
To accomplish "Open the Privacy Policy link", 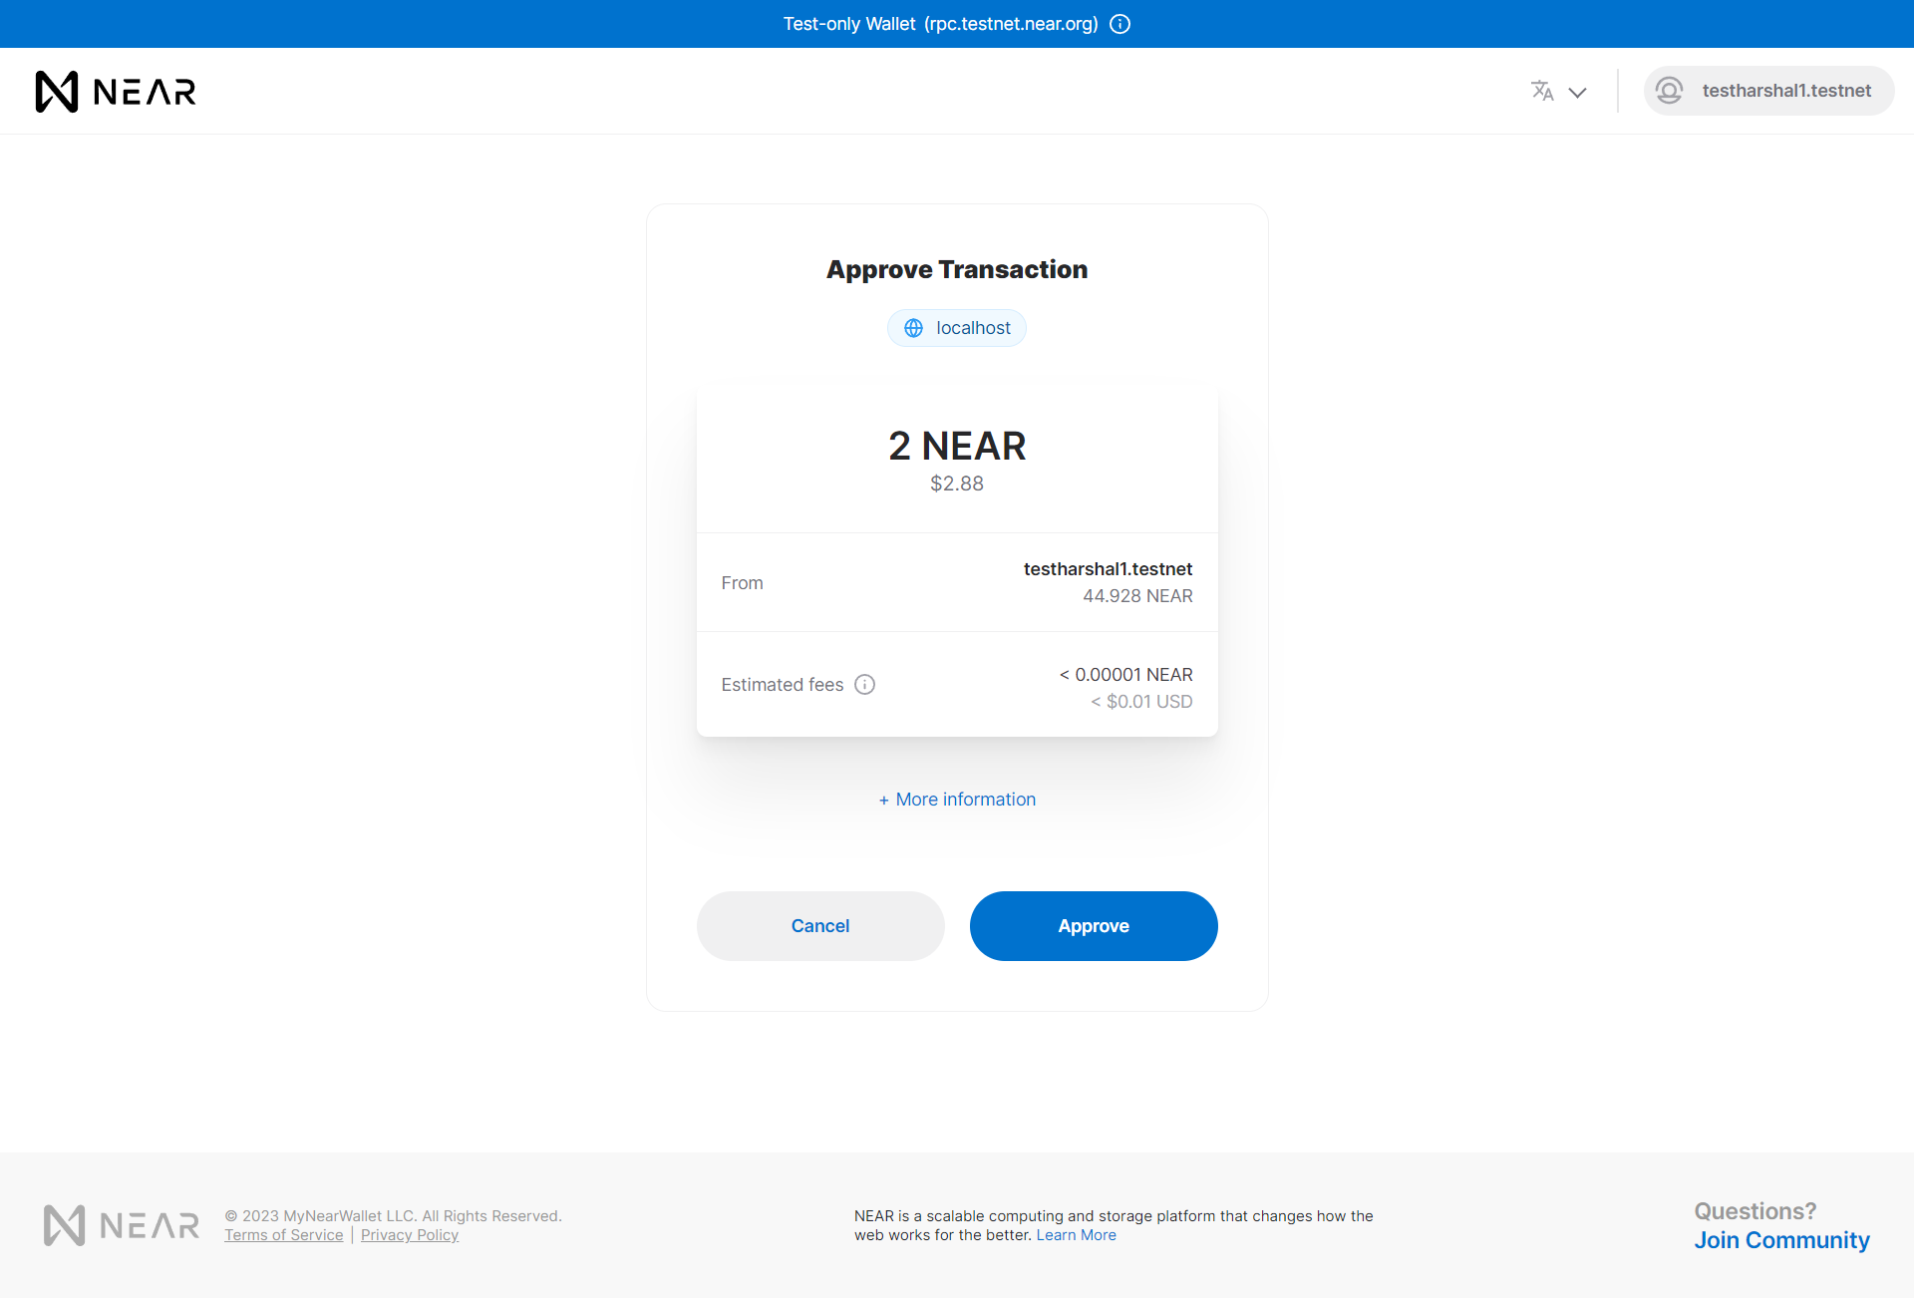I will point(409,1235).
